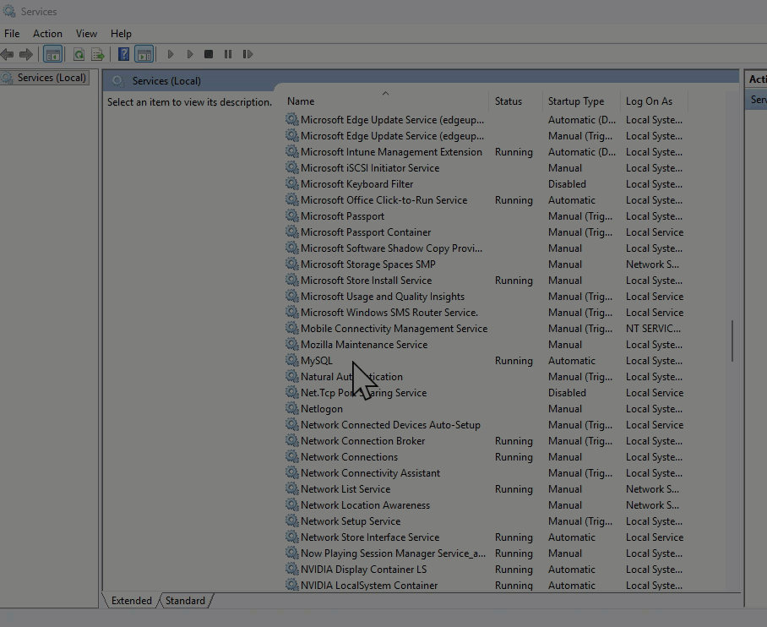Click the Pause Service toolbar icon
The height and width of the screenshot is (627, 767).
tap(228, 54)
